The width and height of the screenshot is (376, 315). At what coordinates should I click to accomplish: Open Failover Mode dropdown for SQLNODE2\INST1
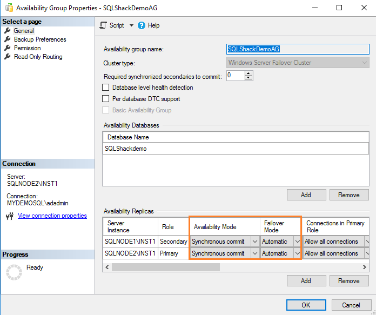coord(296,253)
